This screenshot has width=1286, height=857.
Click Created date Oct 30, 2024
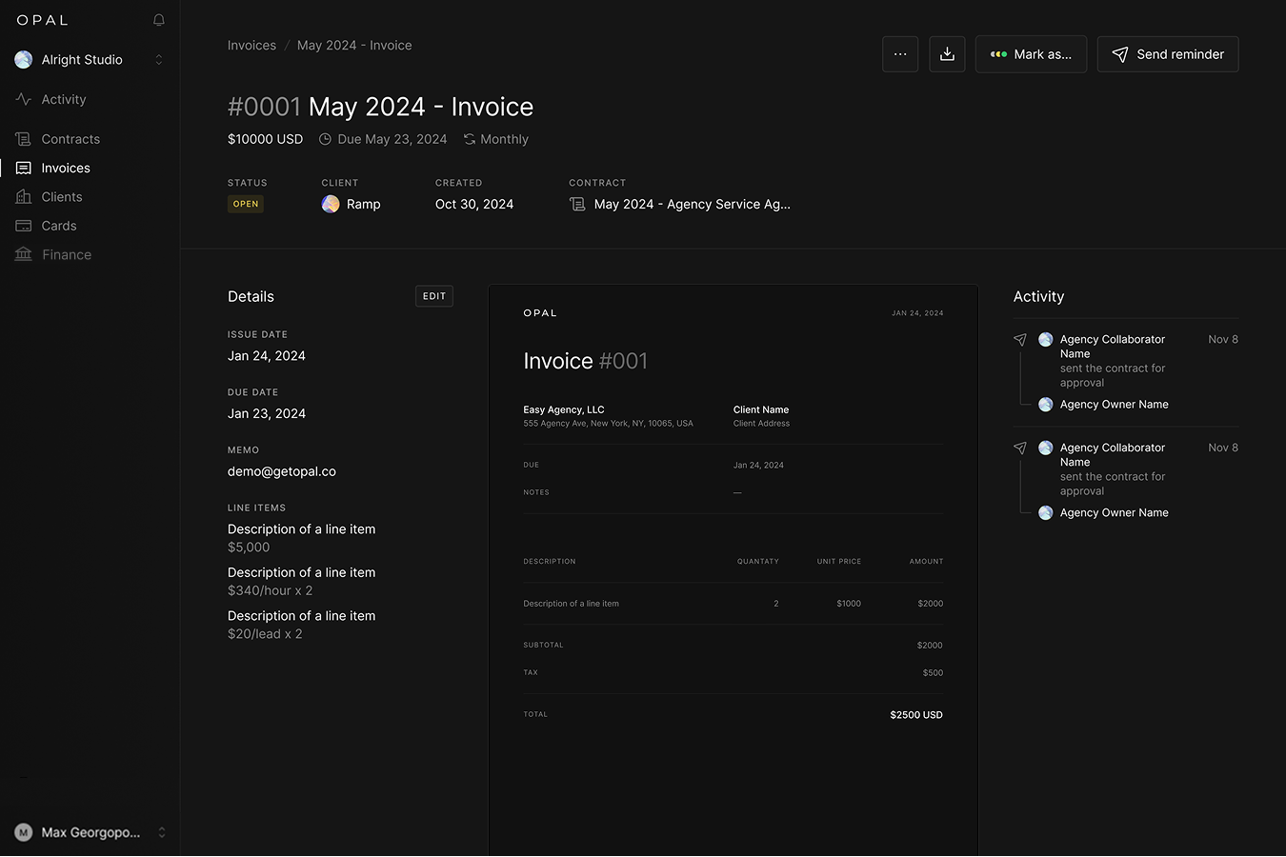[474, 204]
